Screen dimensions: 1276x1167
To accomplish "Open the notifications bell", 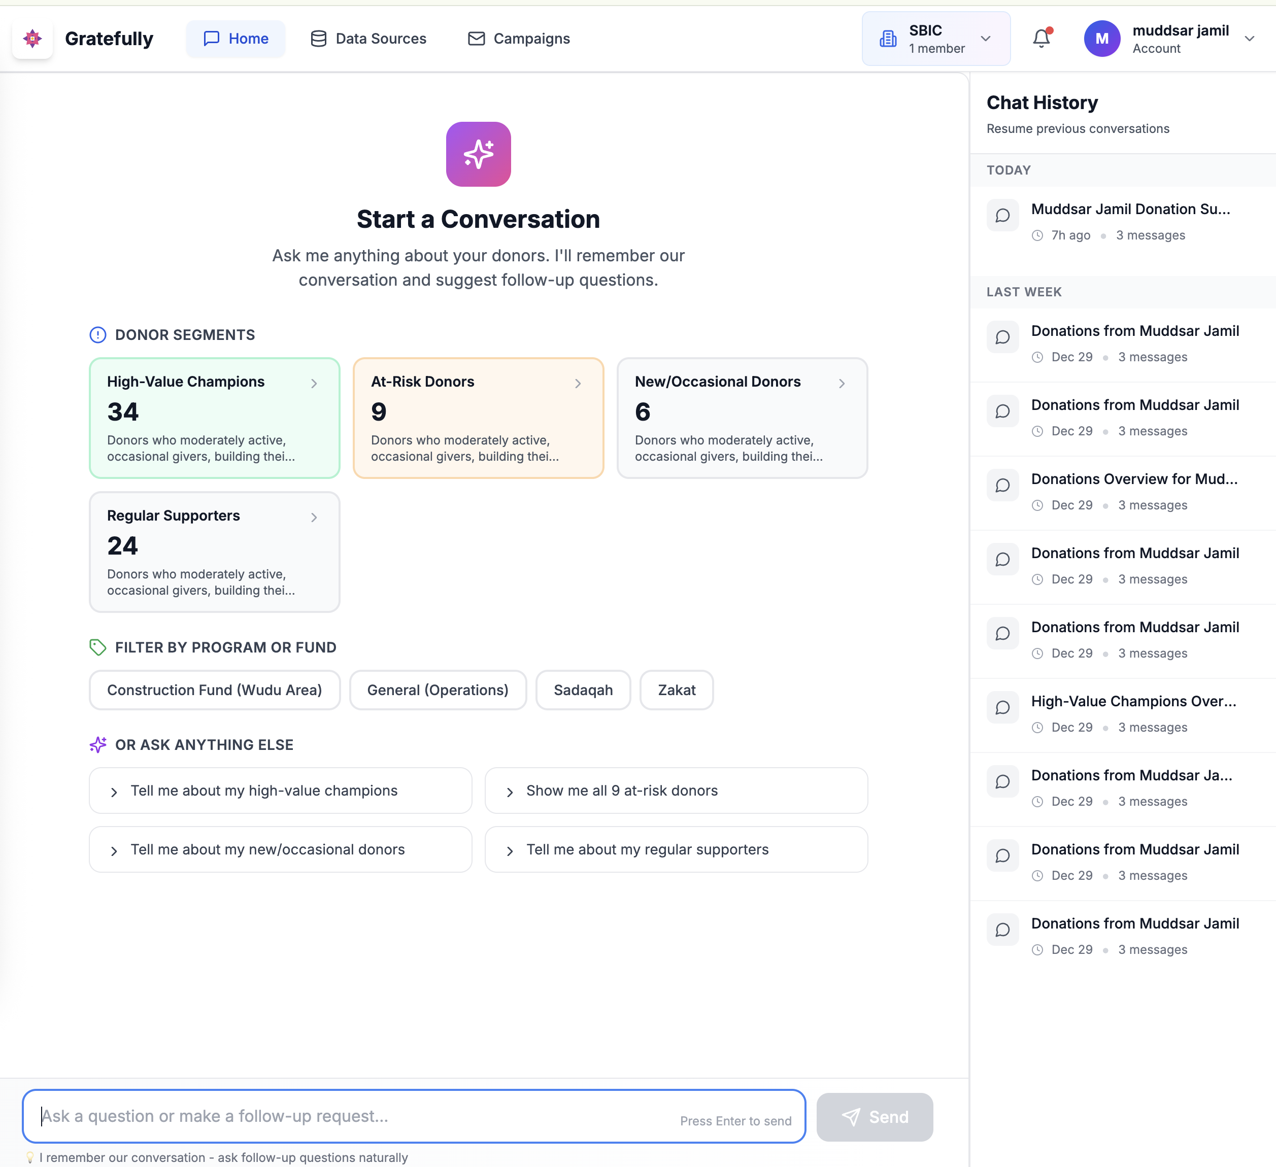I will (1041, 39).
